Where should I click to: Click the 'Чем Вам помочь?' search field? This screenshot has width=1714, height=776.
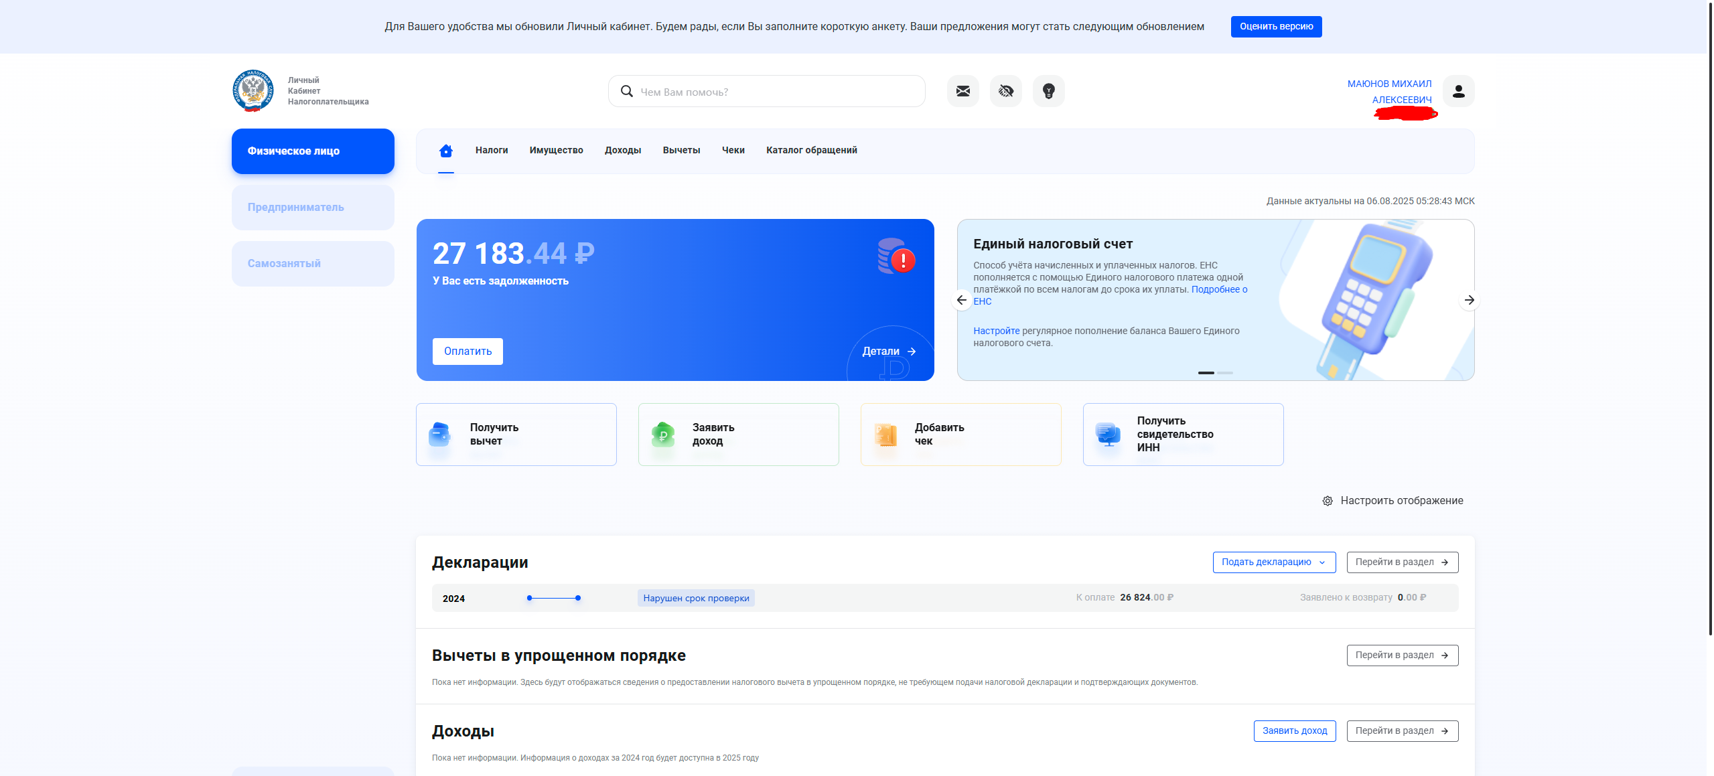coord(766,91)
